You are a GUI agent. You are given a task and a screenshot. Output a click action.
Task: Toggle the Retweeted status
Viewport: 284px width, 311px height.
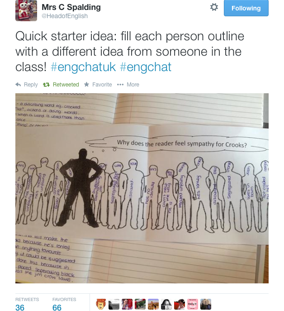61,85
